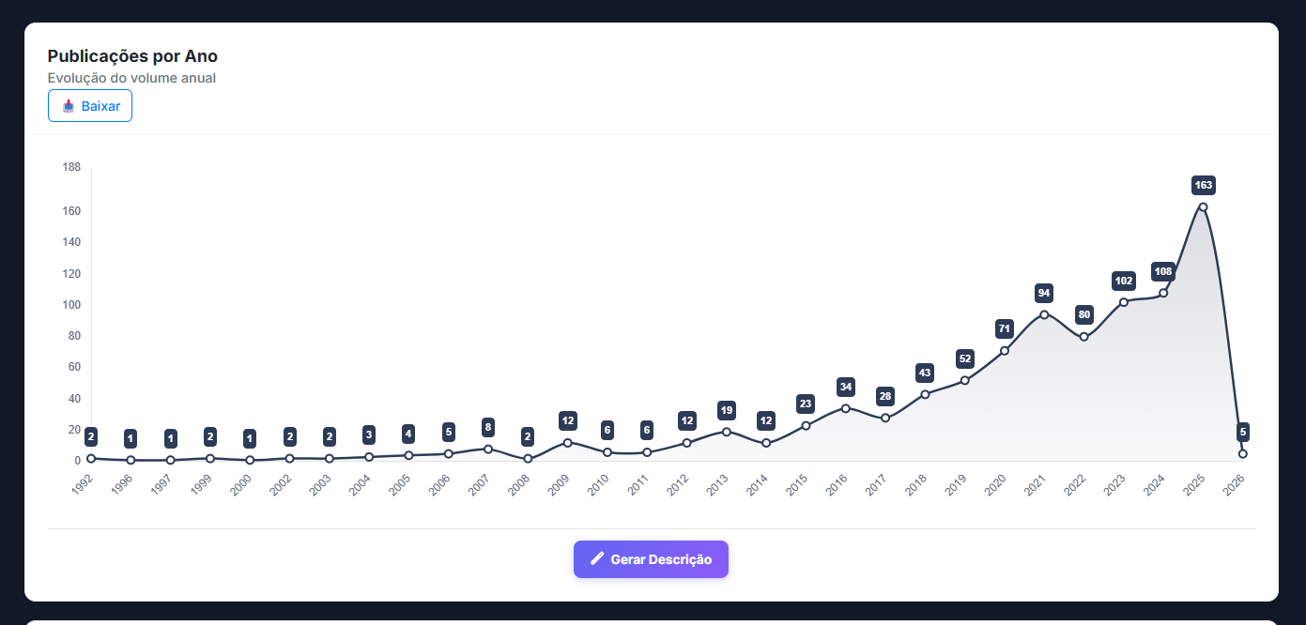
Task: Click the 1992 data point marker
Action: click(x=91, y=459)
